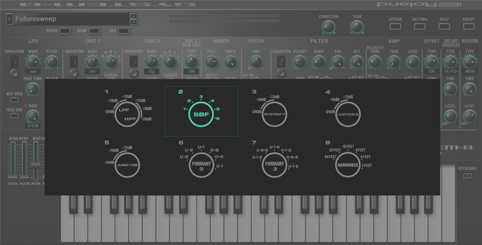The height and width of the screenshot is (245, 482).
Task: Choose the FORMANT 2 filter variation
Action: pos(201,165)
